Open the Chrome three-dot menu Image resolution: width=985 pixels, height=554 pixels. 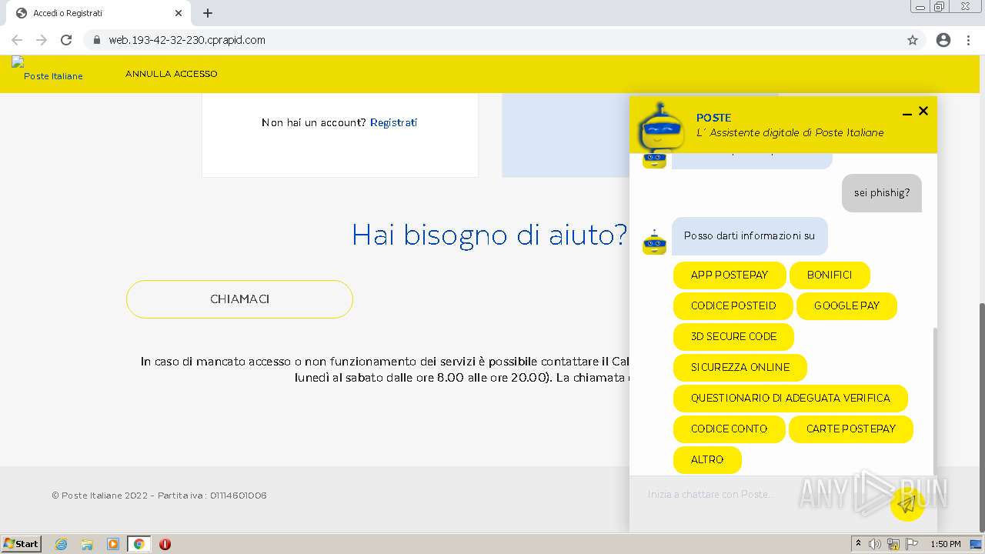point(969,40)
